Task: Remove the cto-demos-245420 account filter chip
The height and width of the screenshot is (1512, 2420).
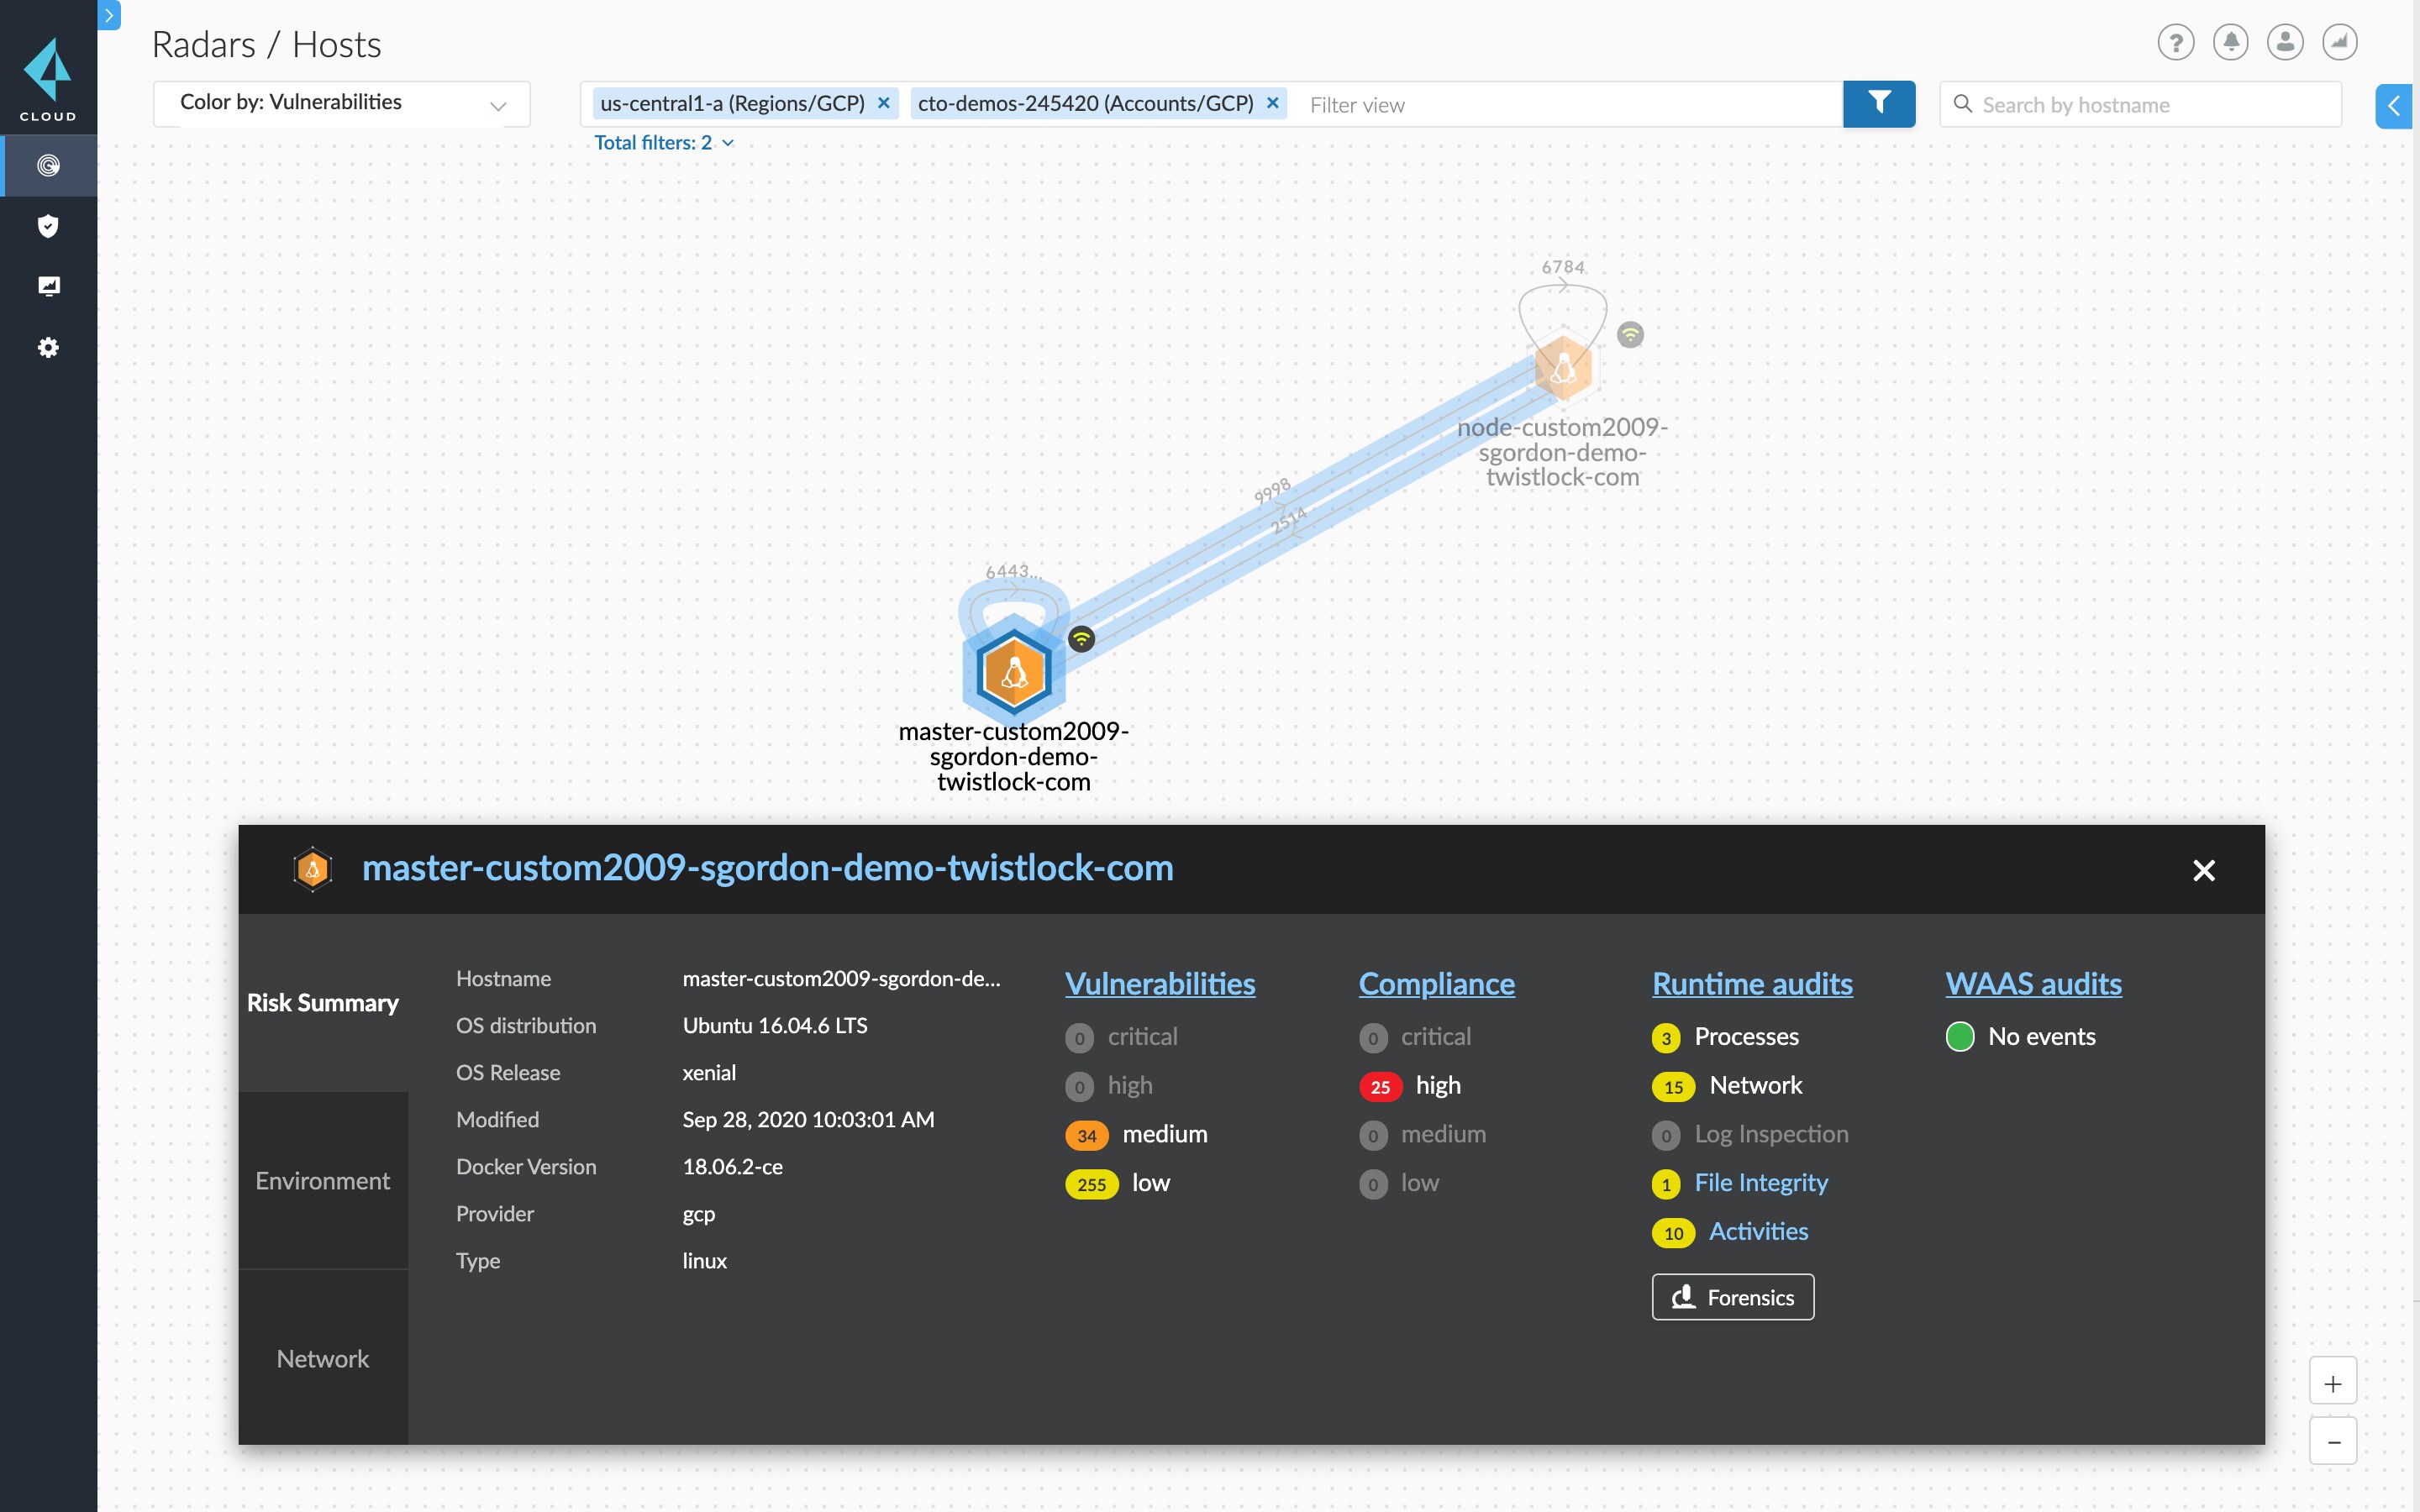Action: 1271,102
